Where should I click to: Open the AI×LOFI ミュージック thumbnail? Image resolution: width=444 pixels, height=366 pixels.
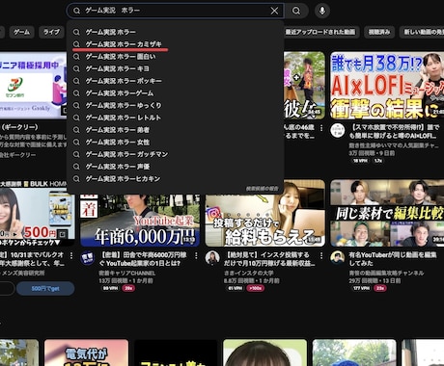pyautogui.click(x=387, y=86)
